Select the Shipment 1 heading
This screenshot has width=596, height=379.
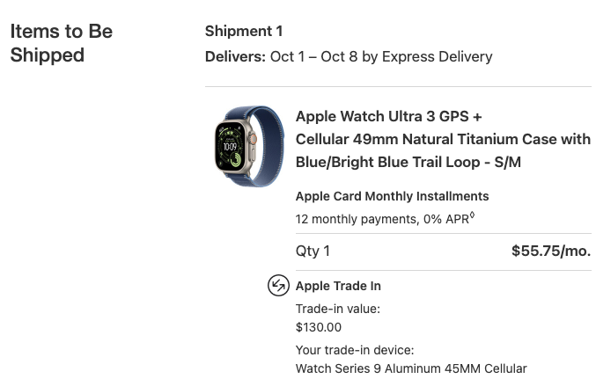pos(244,32)
